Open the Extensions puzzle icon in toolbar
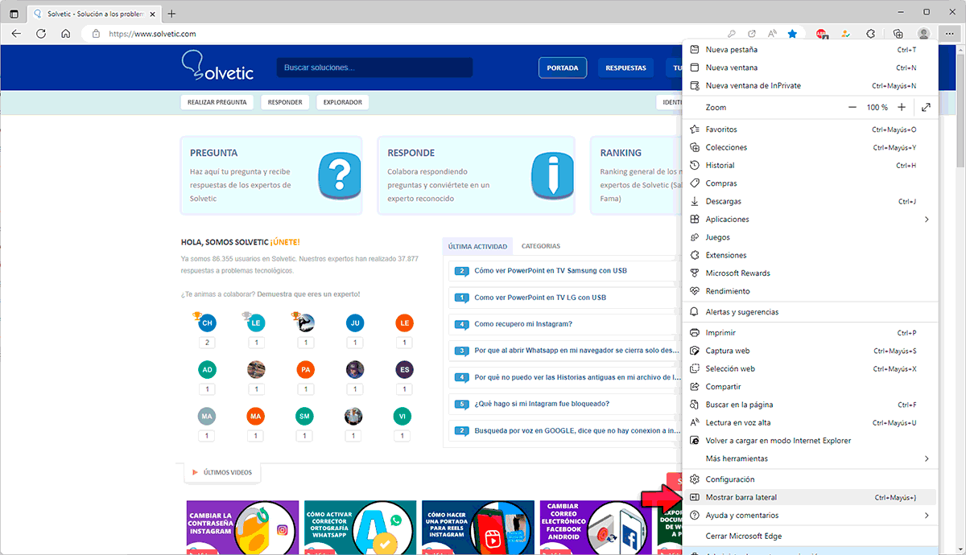This screenshot has width=966, height=555. click(x=870, y=34)
